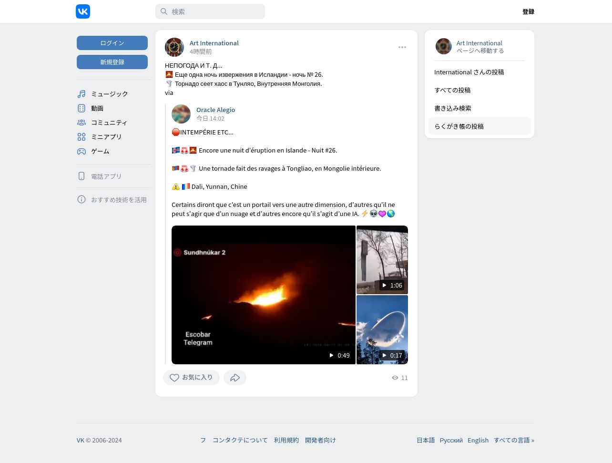Click the music note icon for ミュージック
This screenshot has width=612, height=463.
[82, 94]
